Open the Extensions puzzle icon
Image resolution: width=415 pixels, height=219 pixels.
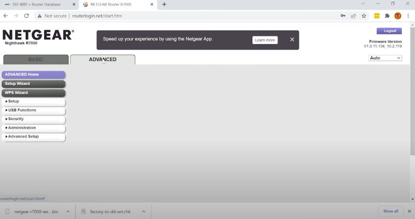click(x=387, y=16)
